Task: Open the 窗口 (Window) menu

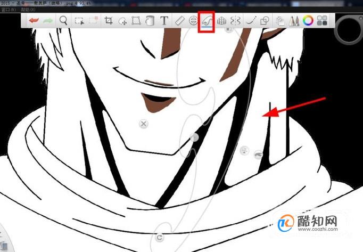Action: coord(9,10)
